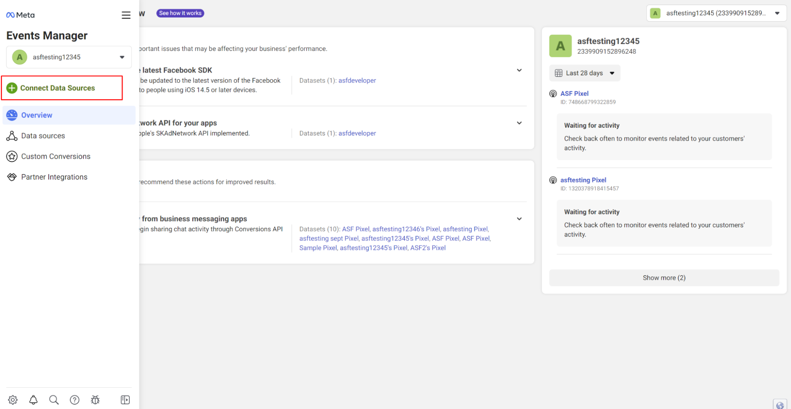791x409 pixels.
Task: Open the asftesting Pixel link
Action: point(583,180)
